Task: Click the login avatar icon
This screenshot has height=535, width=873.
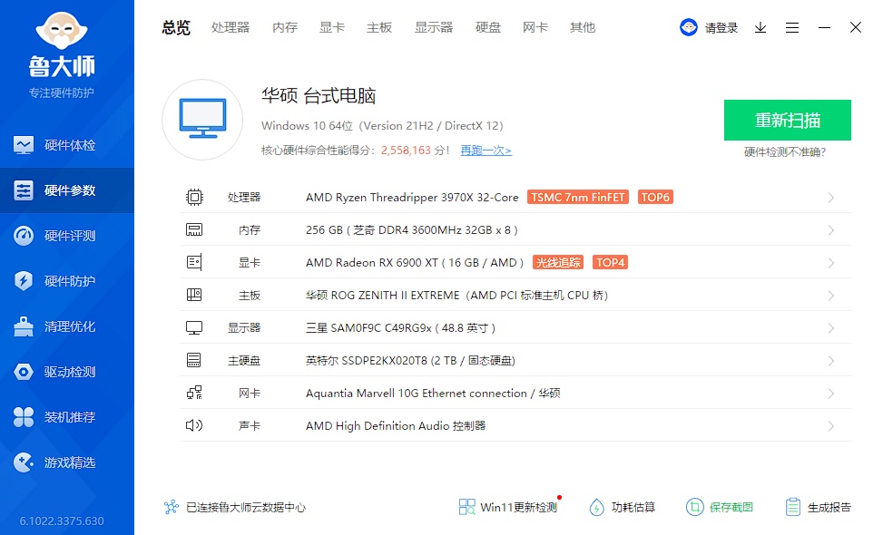Action: pos(689,27)
